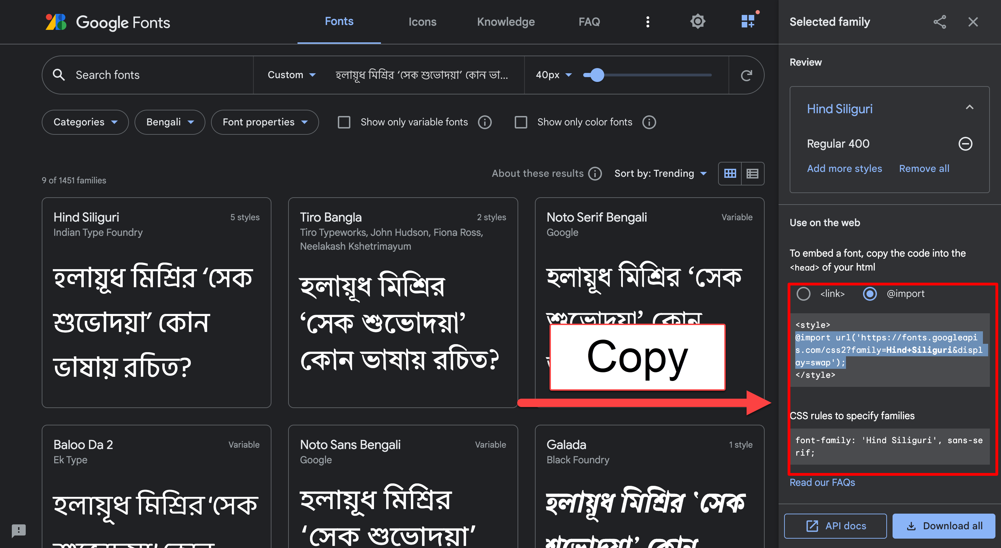Click the Google Fonts logo

click(108, 22)
